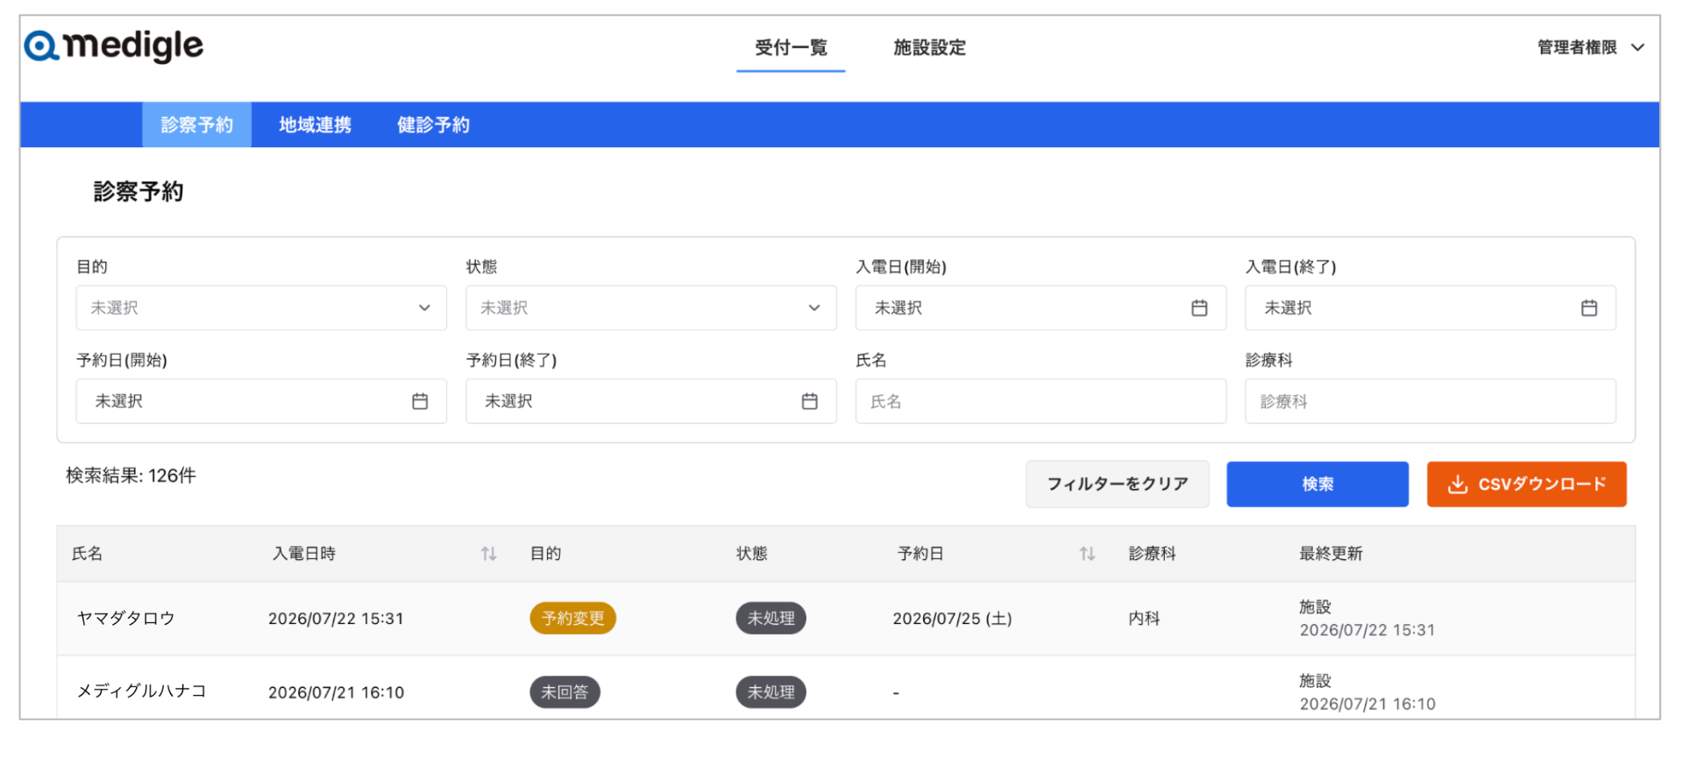Click the 氏名 column header
Viewport: 1683px width, 758px height.
[x=87, y=554]
